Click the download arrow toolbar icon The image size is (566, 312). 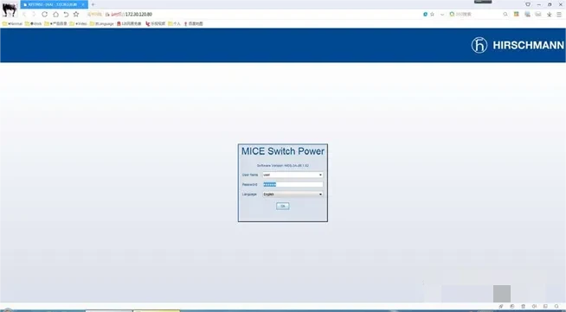(549, 14)
